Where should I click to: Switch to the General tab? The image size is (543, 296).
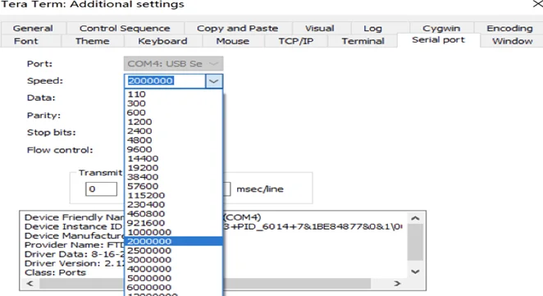pos(33,28)
